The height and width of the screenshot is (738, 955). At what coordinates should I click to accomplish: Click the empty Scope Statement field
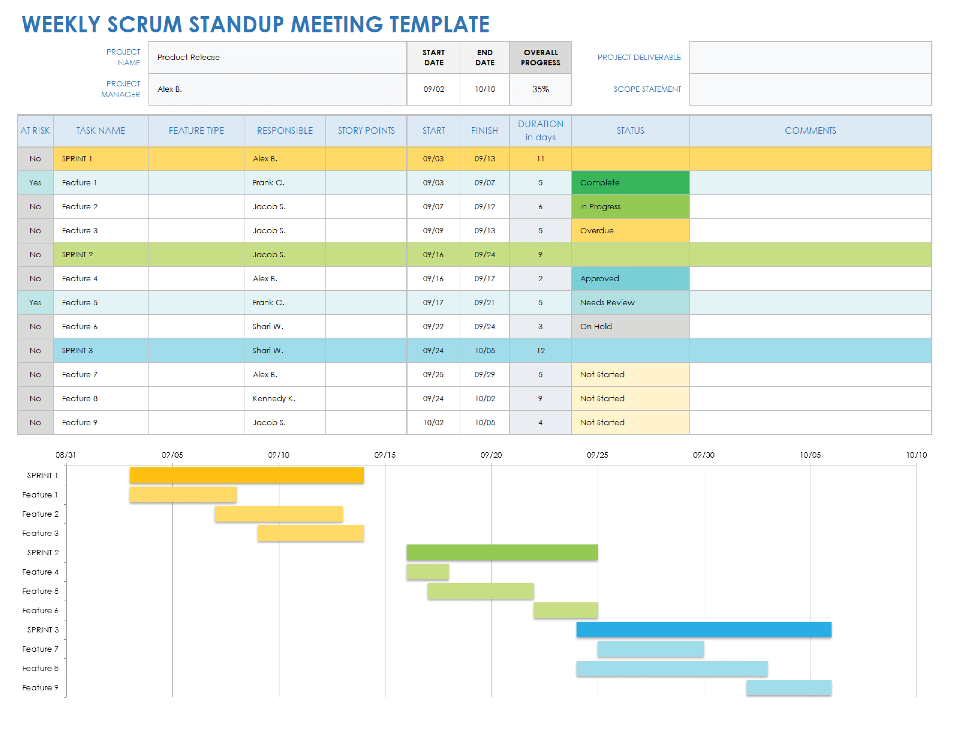click(x=810, y=89)
